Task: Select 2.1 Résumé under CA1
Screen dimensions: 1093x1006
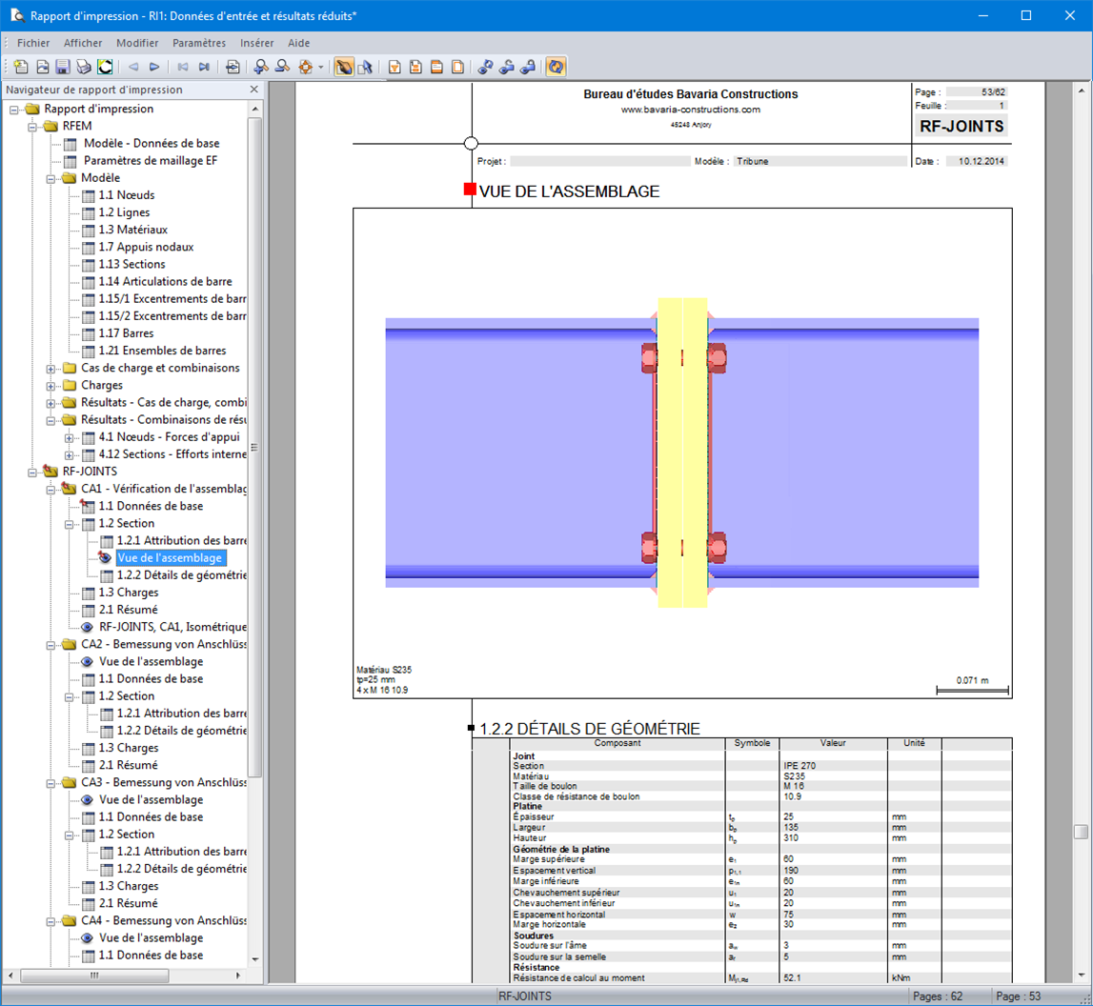Action: 129,610
